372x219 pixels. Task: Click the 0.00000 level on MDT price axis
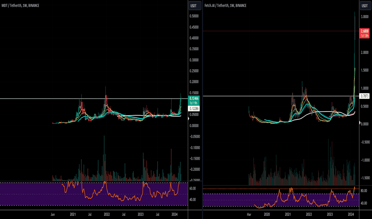(194, 126)
